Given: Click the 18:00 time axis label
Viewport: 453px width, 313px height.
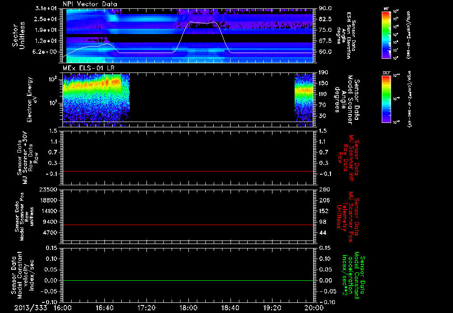Looking at the screenshot, I should (188, 308).
